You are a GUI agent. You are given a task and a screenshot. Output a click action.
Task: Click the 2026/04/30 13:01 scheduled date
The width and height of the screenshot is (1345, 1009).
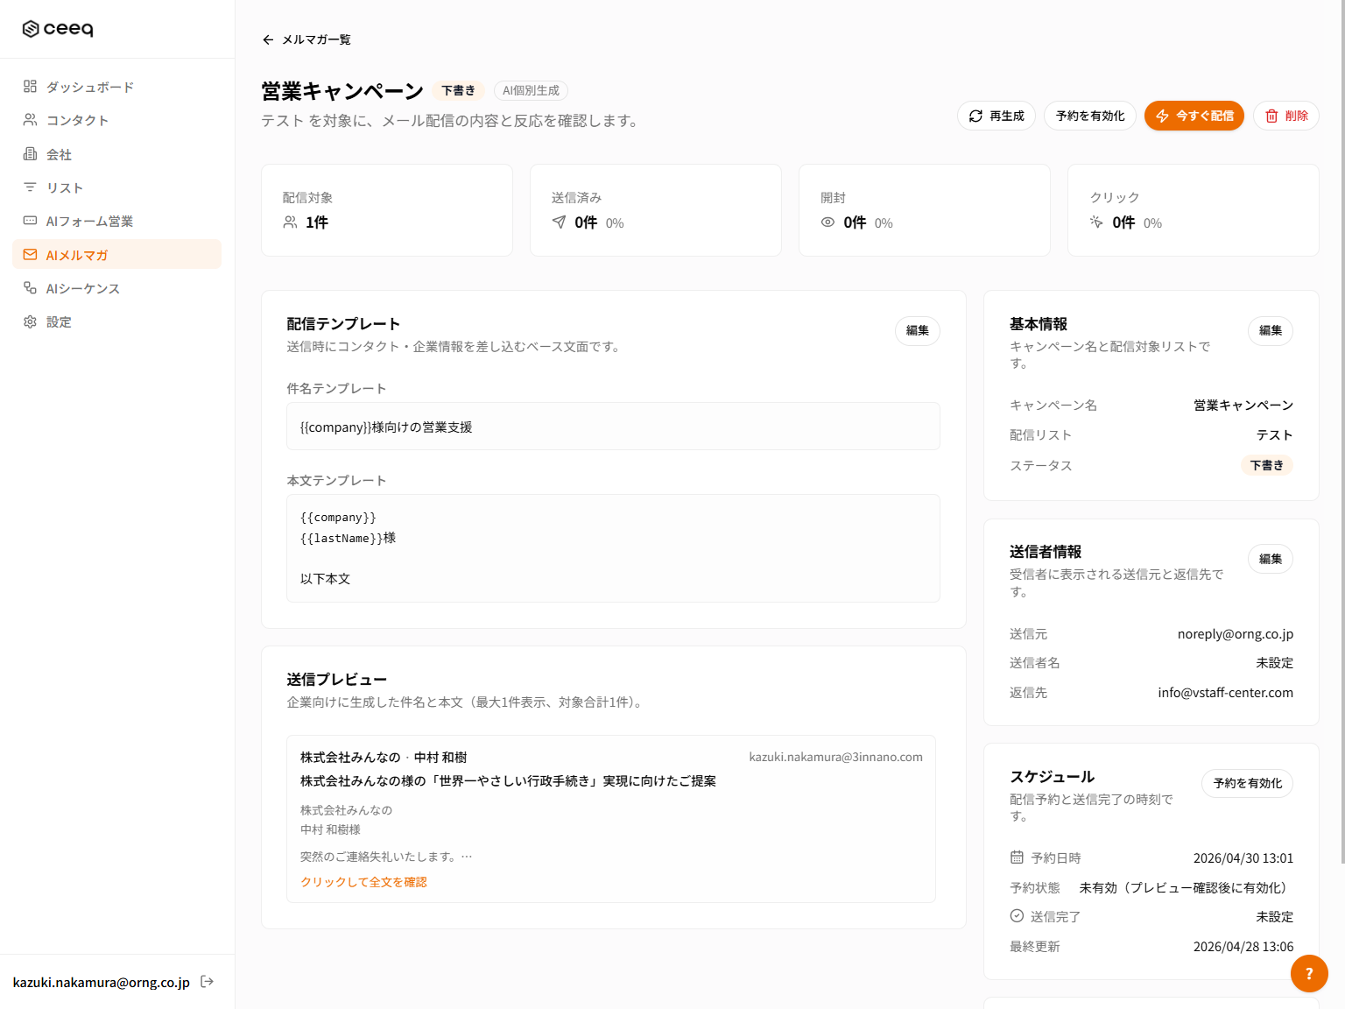1243,858
